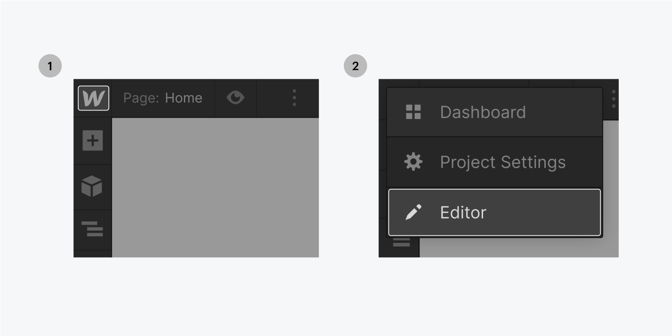Click the step 1 number badge
The image size is (672, 336).
50,66
